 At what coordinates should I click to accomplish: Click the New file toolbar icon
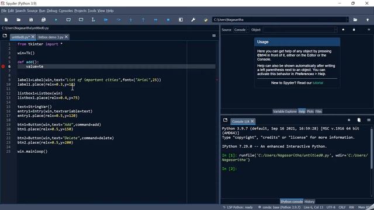click(x=6, y=20)
